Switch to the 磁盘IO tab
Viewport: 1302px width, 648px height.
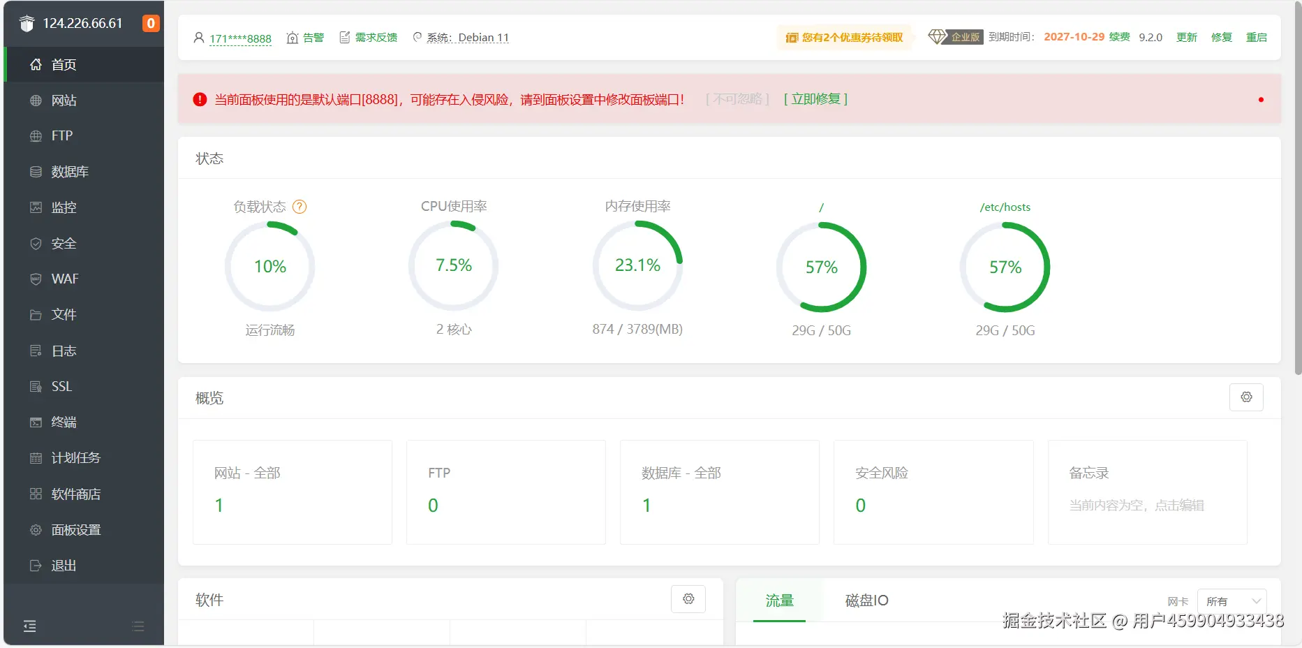tap(866, 601)
